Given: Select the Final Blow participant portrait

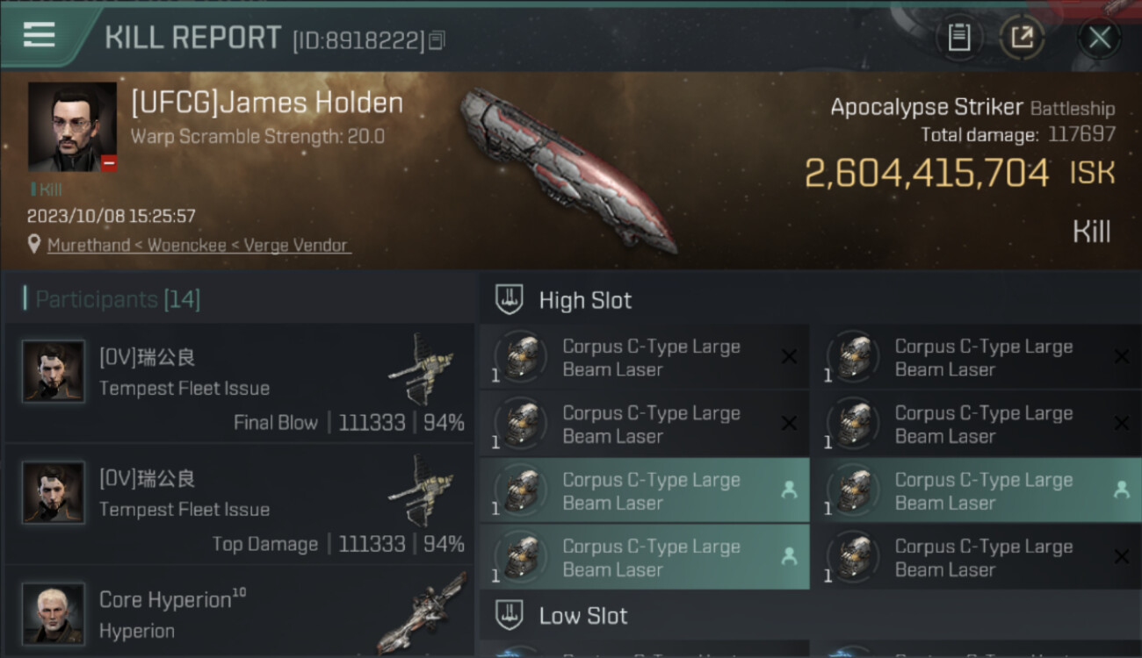Looking at the screenshot, I should pyautogui.click(x=54, y=371).
